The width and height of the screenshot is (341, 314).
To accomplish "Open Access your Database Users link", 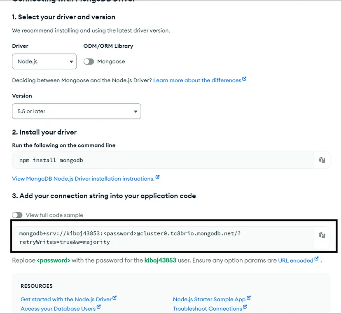I will (58, 309).
